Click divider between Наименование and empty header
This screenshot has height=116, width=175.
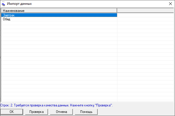117,11
